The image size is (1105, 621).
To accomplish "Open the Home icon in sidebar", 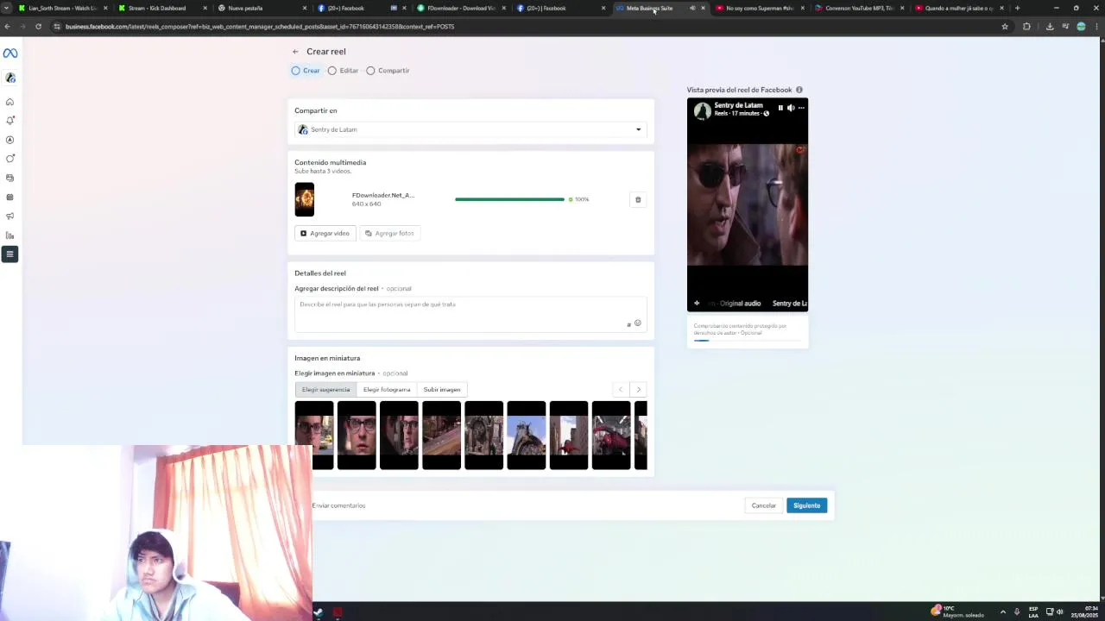I will coord(10,102).
